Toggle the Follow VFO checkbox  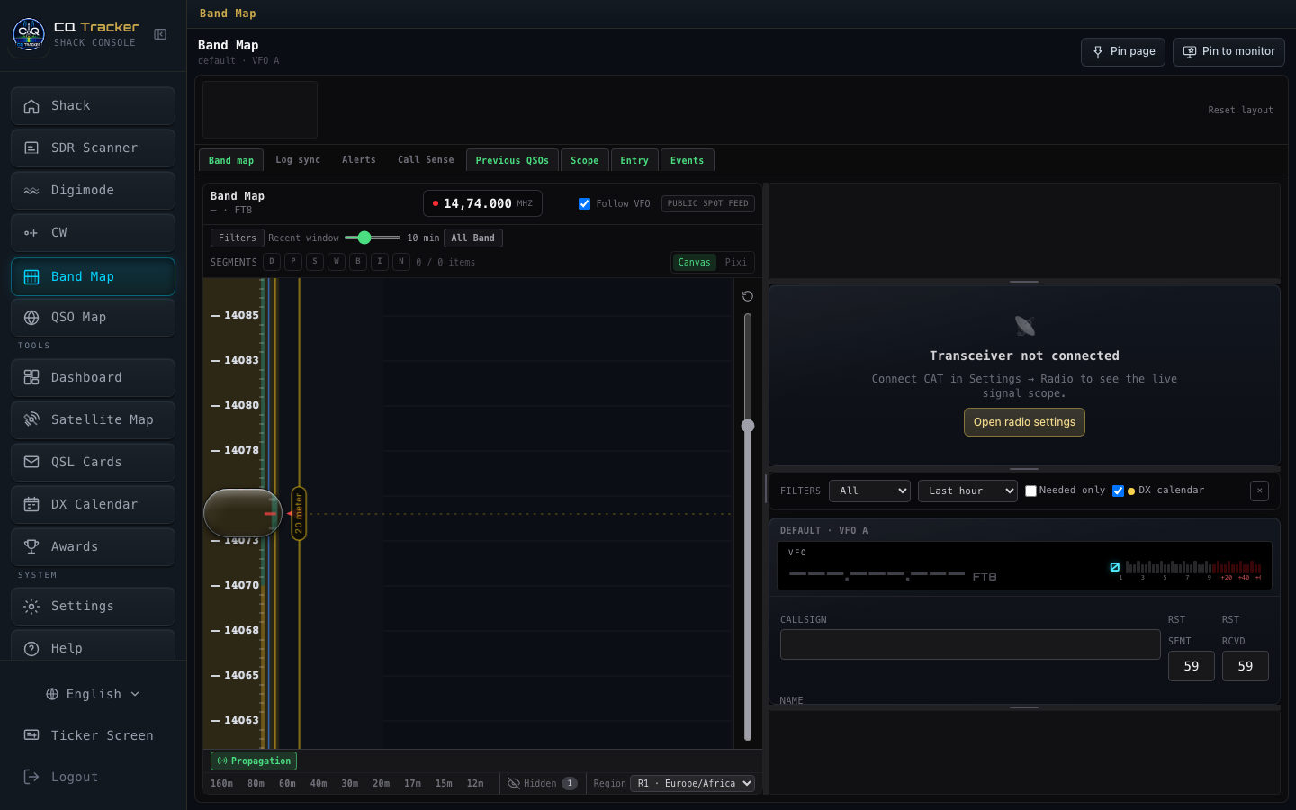pos(584,204)
